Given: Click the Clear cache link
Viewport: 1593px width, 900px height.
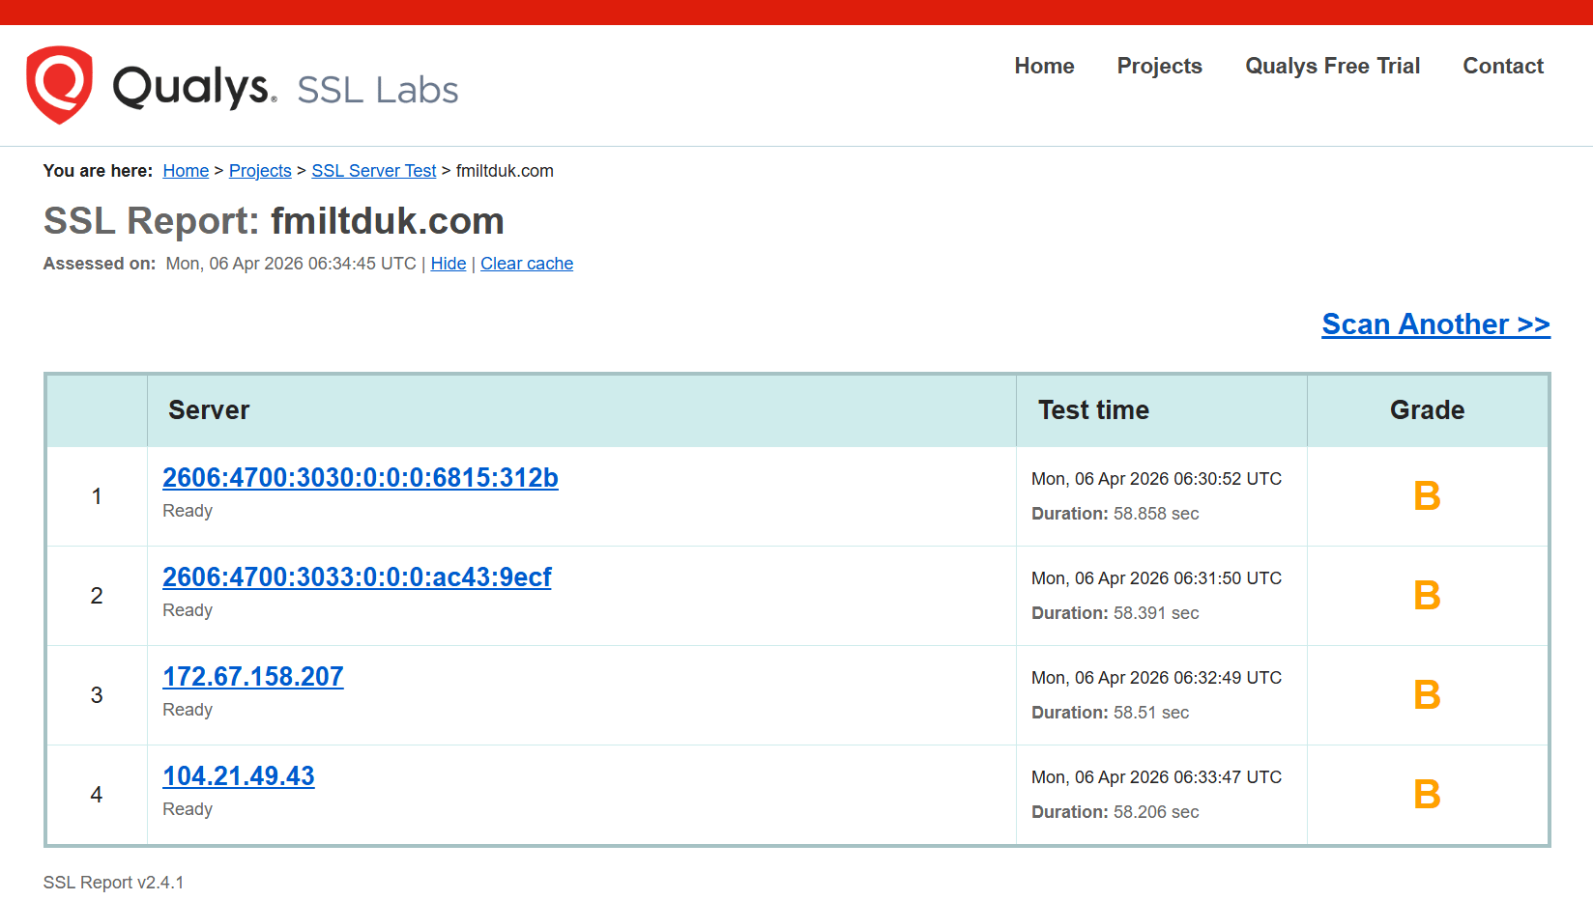Looking at the screenshot, I should pos(527,264).
